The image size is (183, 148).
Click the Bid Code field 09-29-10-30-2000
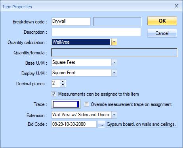pos(74,124)
